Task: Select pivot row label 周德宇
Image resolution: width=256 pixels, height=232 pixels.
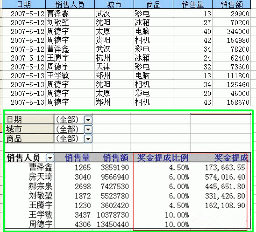Action: point(41,224)
